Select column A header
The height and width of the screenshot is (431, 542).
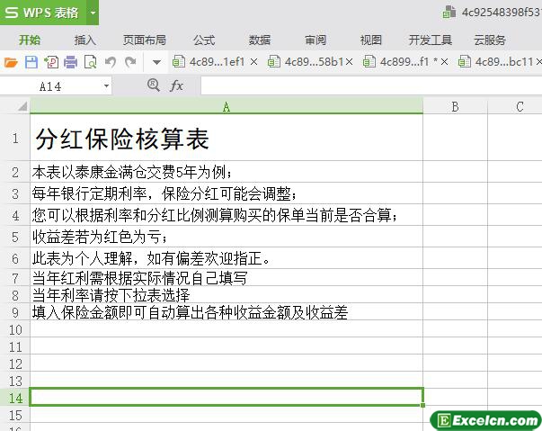pyautogui.click(x=227, y=106)
